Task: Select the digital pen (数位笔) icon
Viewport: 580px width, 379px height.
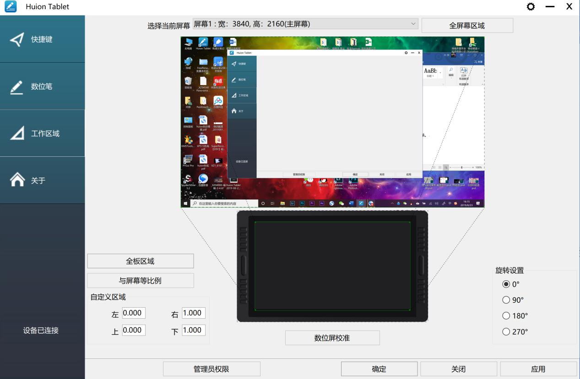Action: click(x=18, y=85)
